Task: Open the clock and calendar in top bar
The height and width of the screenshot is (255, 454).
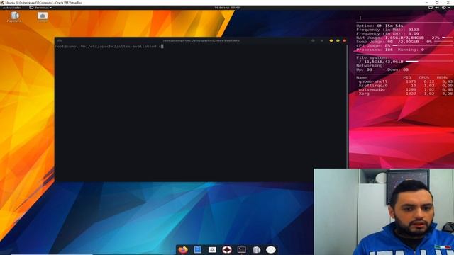Action: point(227,8)
